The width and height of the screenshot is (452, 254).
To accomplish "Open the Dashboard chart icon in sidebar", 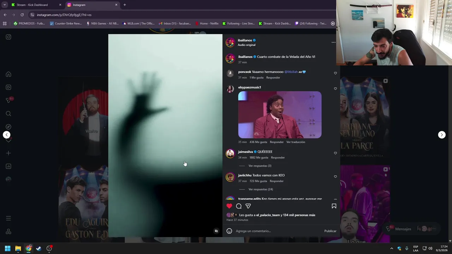I will pos(8,166).
